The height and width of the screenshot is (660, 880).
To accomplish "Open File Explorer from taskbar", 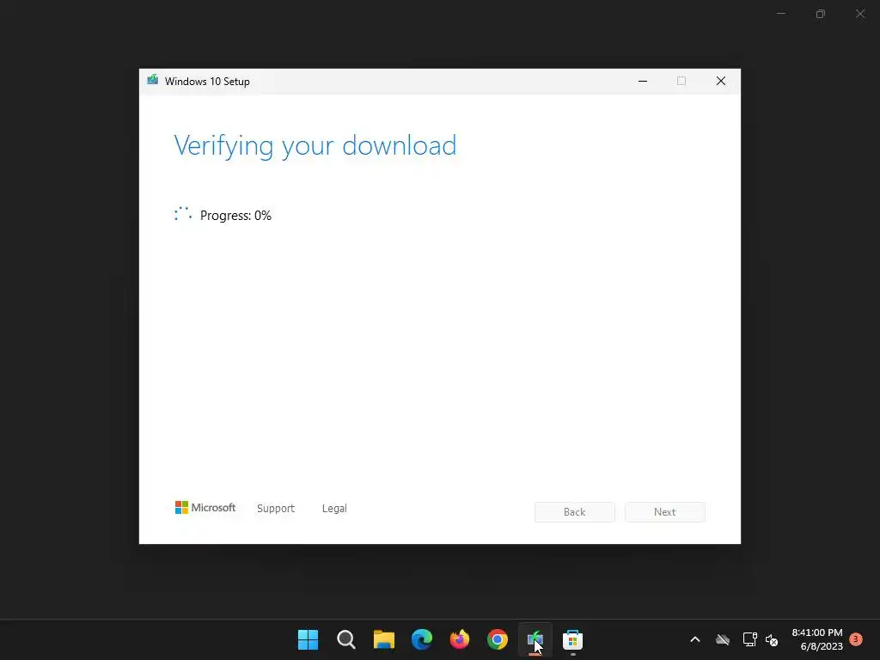I will point(384,639).
